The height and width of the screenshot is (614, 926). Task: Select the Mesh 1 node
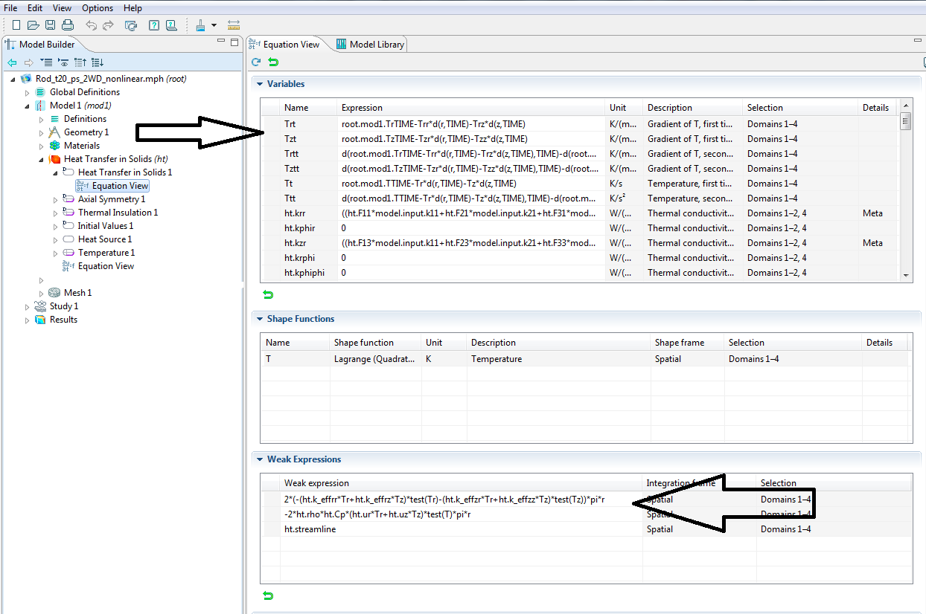click(77, 293)
